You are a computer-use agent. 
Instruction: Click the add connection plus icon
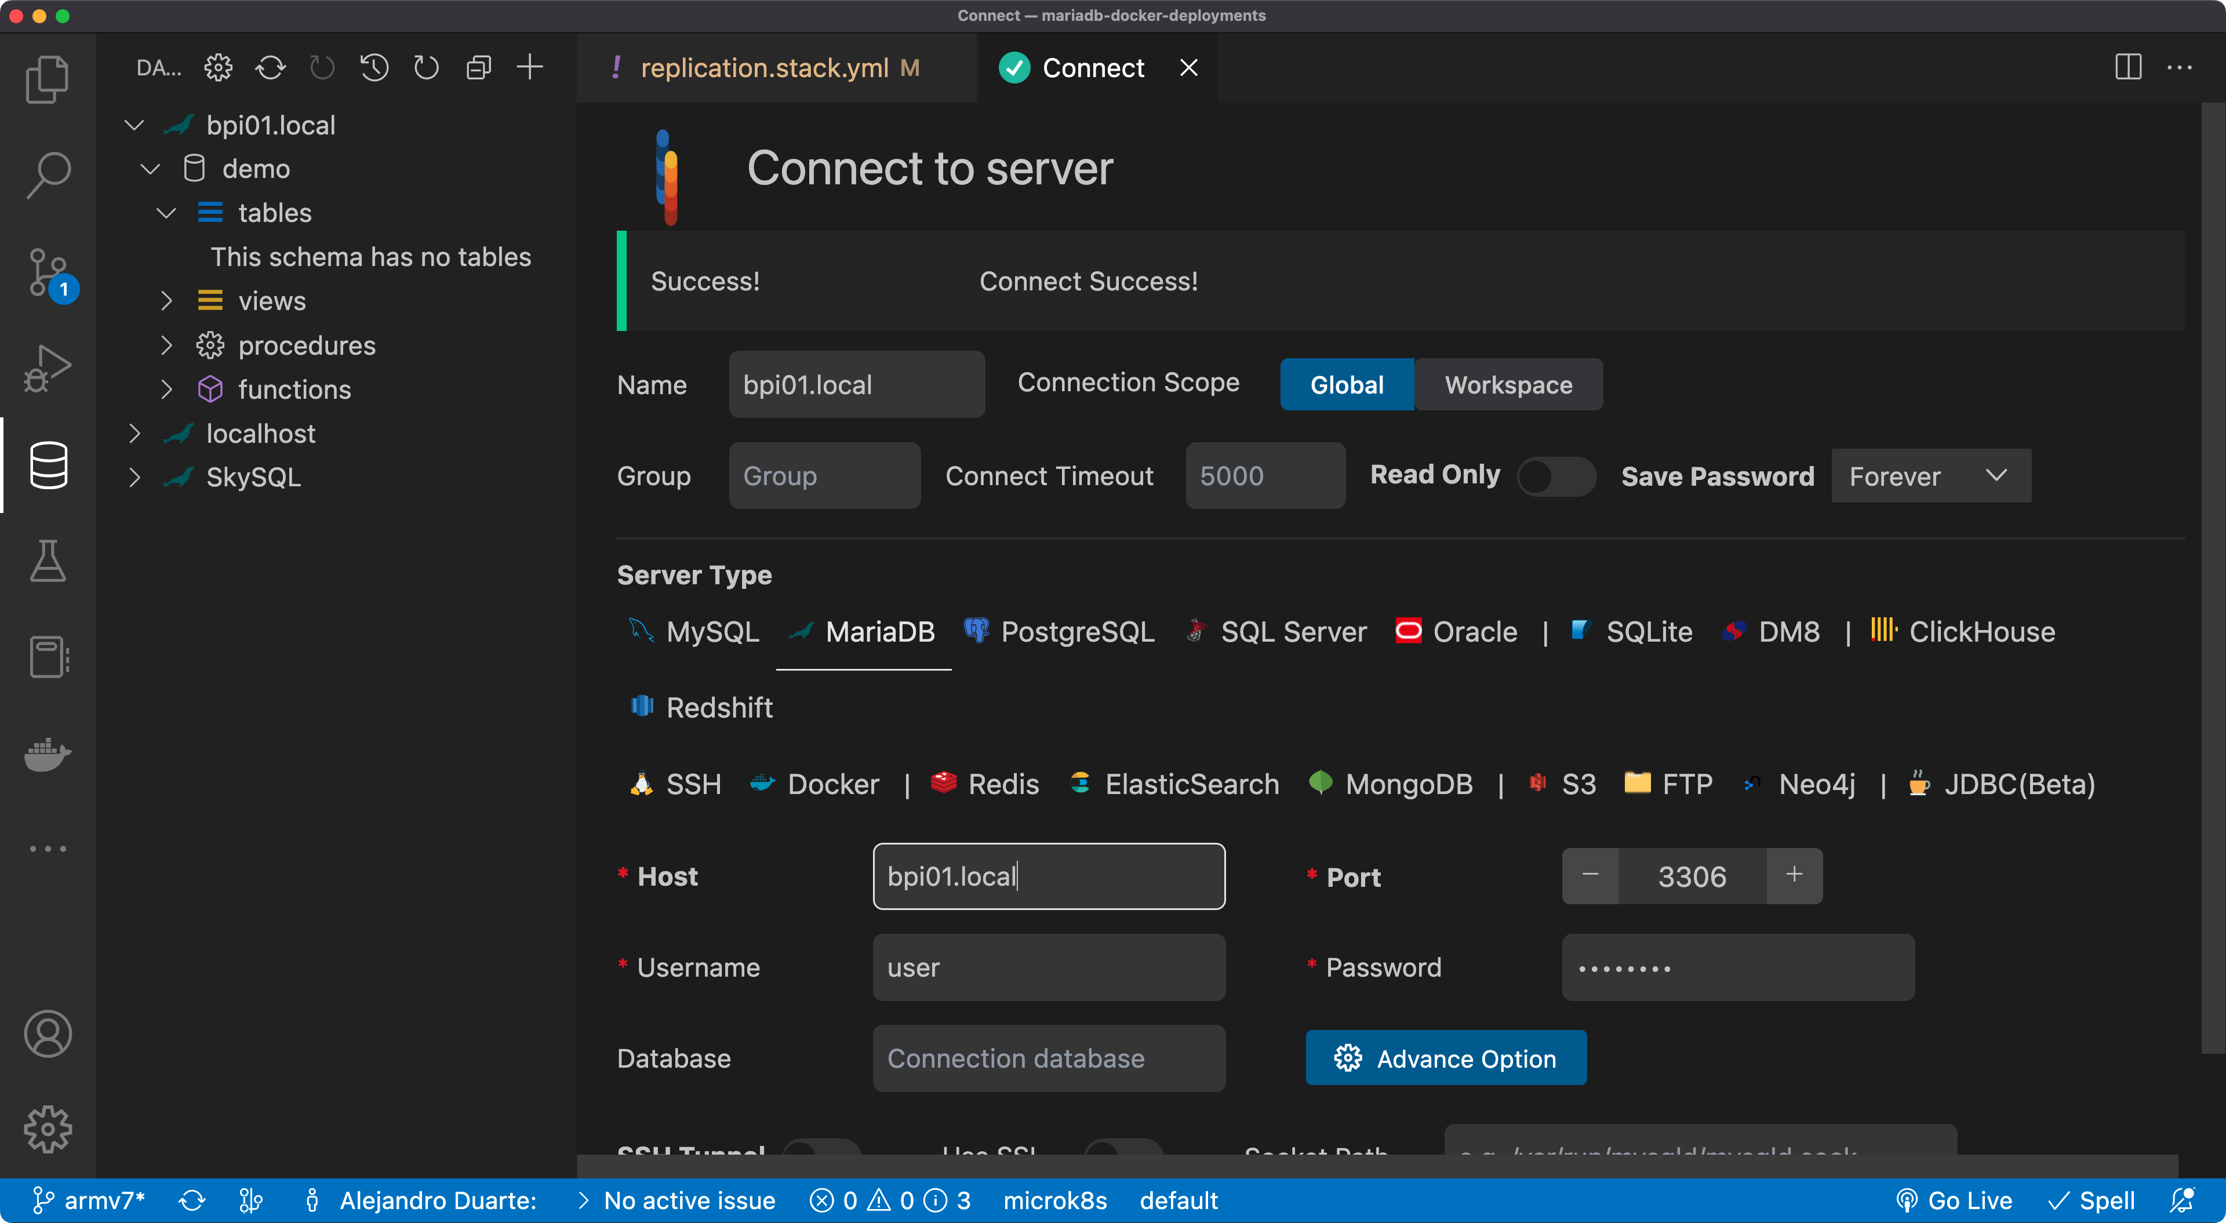(x=530, y=67)
